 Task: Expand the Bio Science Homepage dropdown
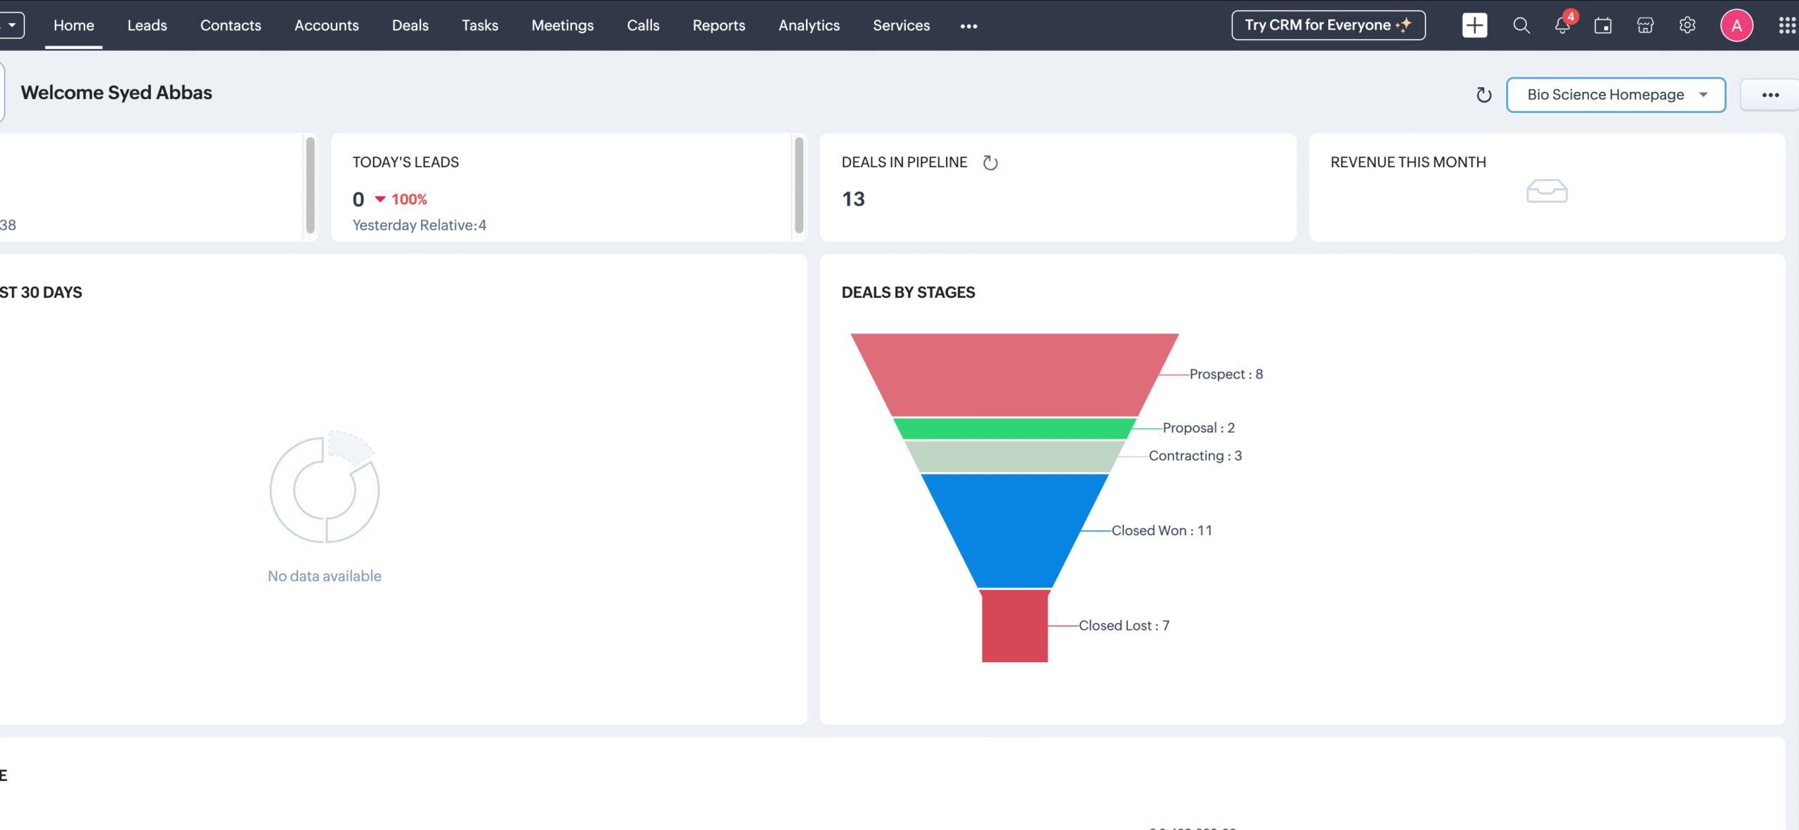(1616, 95)
